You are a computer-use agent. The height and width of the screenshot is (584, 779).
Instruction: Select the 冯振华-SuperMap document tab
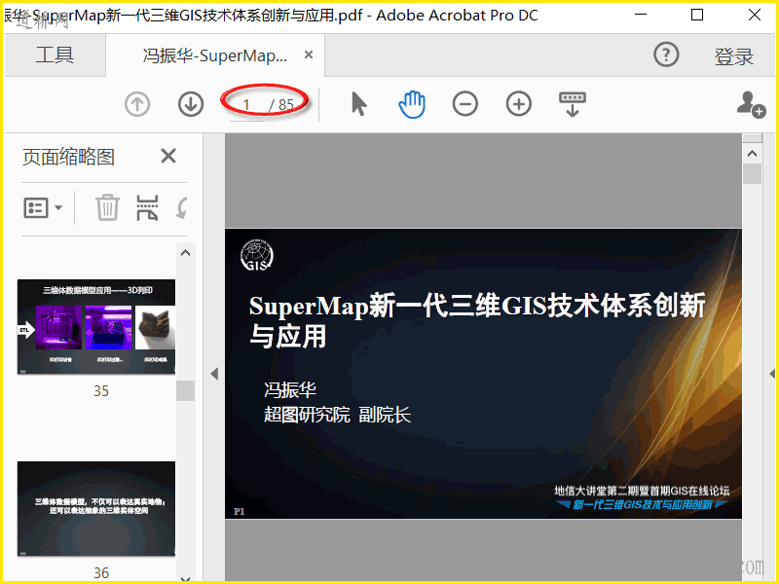coord(214,55)
